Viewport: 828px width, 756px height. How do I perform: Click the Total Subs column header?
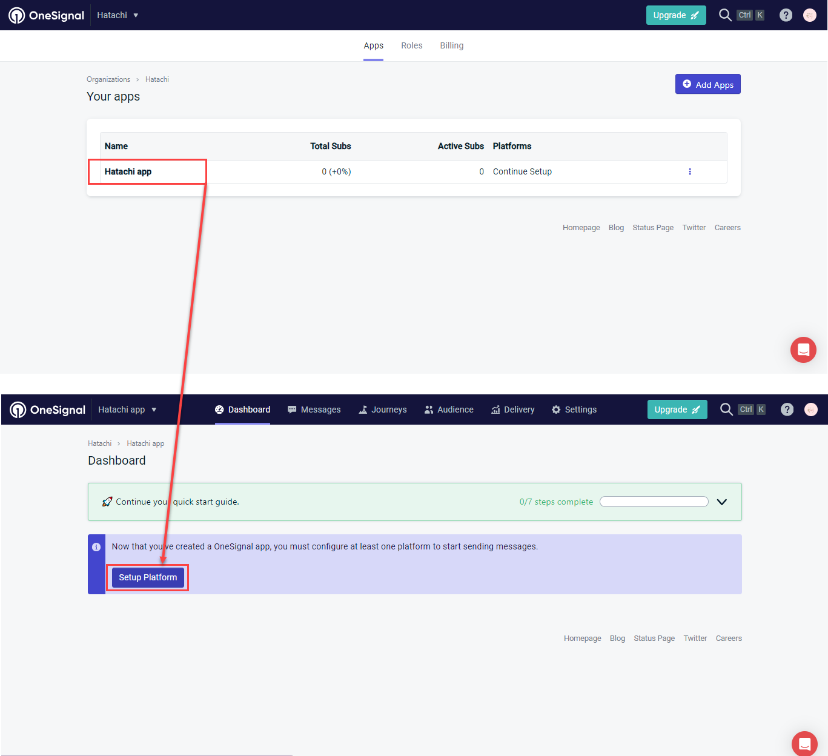click(x=331, y=146)
